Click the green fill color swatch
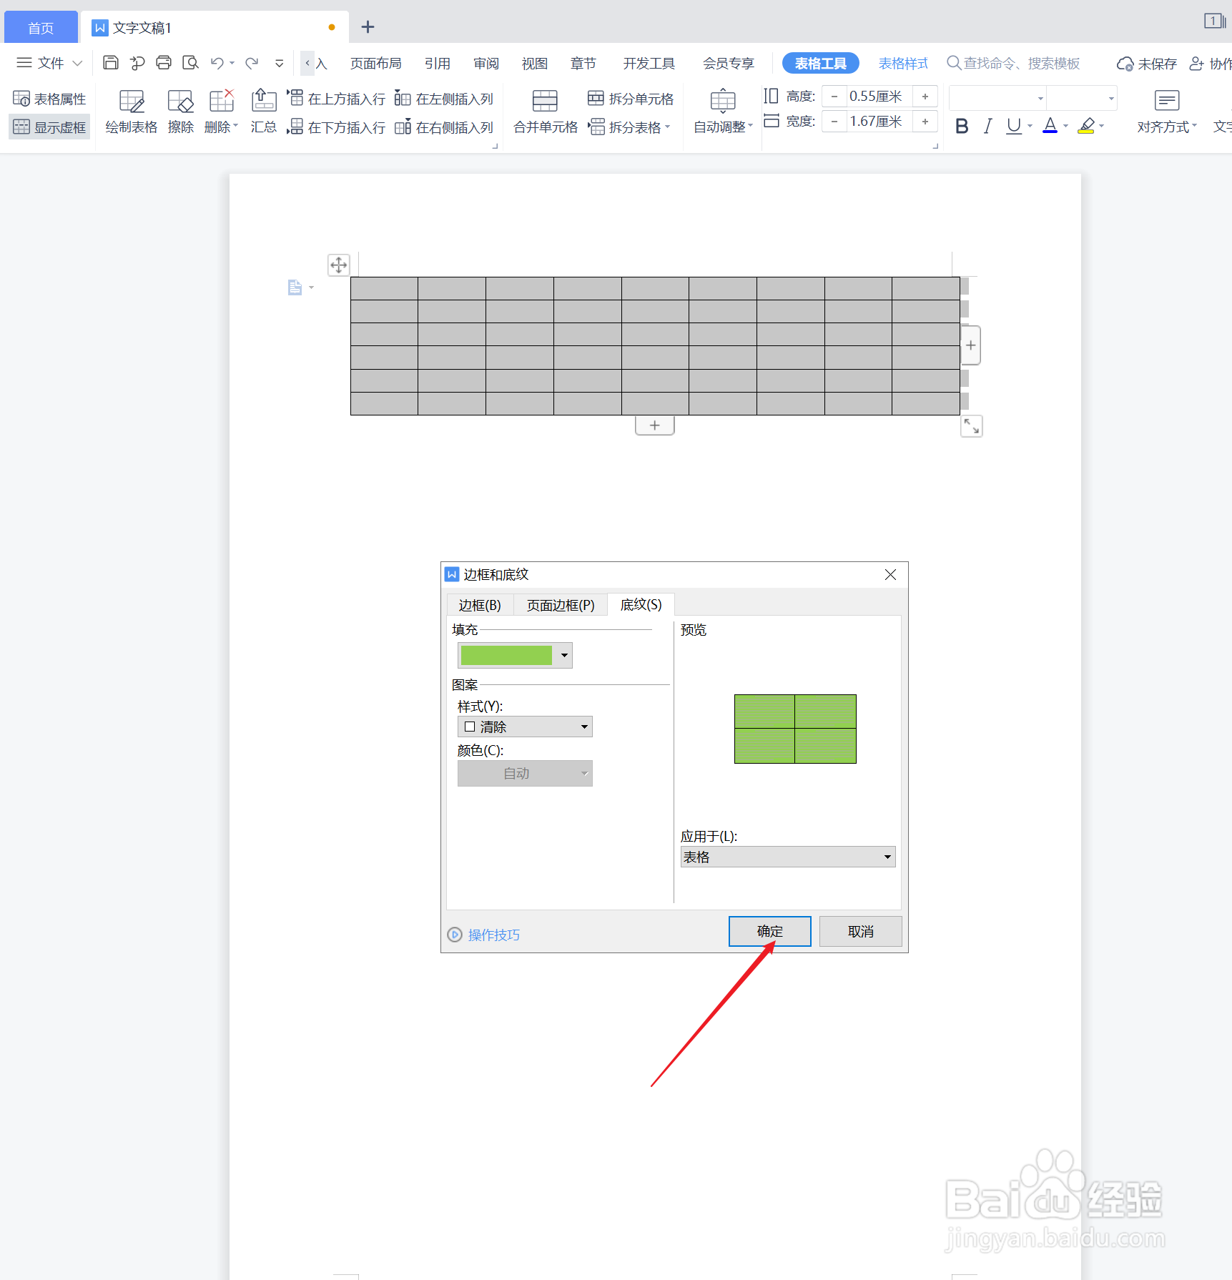1232x1280 pixels. point(508,655)
